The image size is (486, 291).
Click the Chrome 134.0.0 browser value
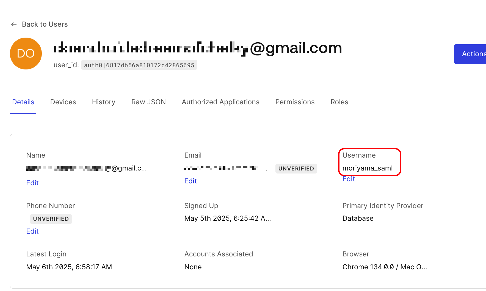(x=385, y=267)
